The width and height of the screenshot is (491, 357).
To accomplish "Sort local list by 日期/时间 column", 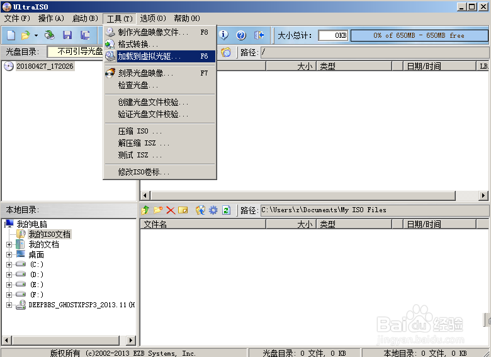I will tap(439, 224).
